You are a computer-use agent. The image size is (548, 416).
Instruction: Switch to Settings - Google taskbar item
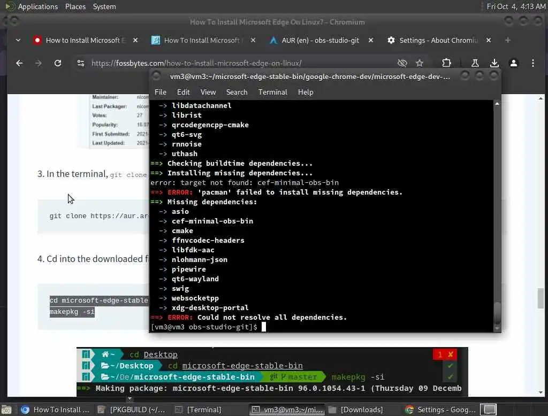440,410
